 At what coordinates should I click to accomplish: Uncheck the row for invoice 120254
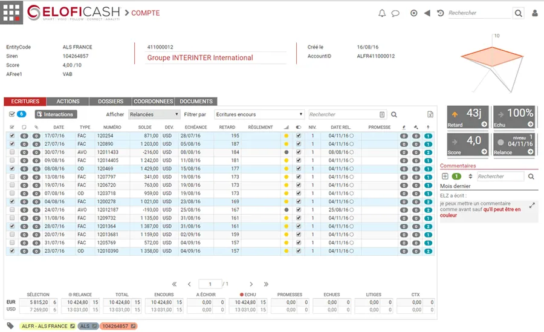click(x=13, y=136)
